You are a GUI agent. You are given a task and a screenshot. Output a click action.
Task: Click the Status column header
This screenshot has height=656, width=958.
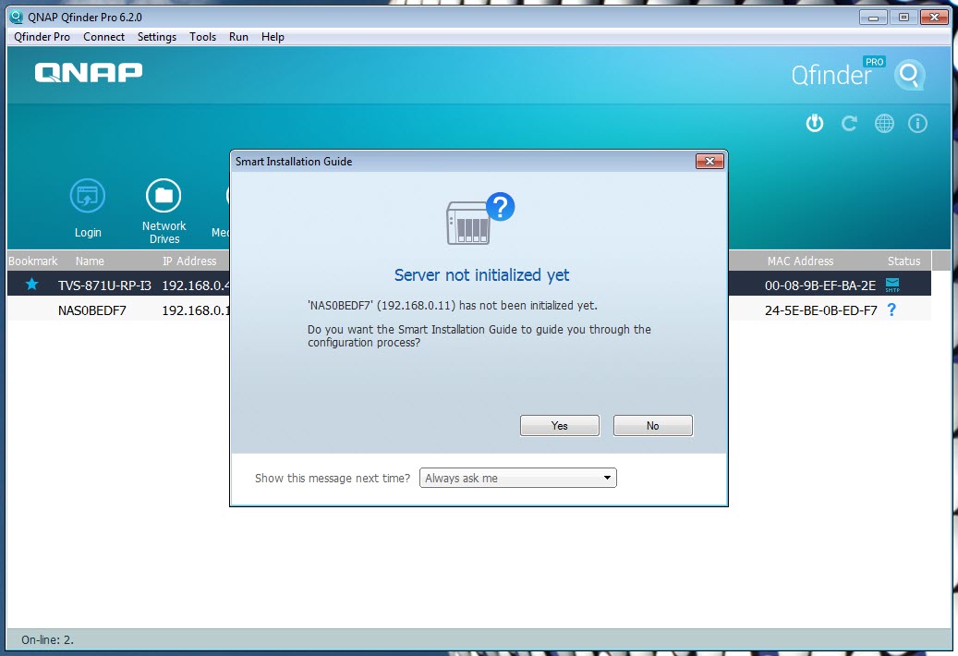(x=903, y=261)
